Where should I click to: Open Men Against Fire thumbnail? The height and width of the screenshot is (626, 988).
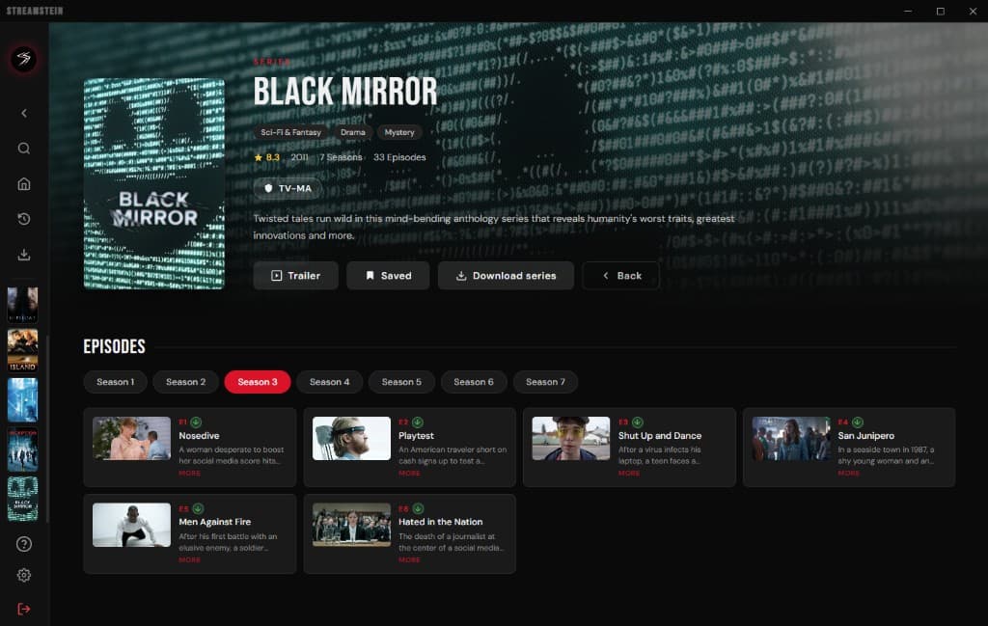(131, 525)
